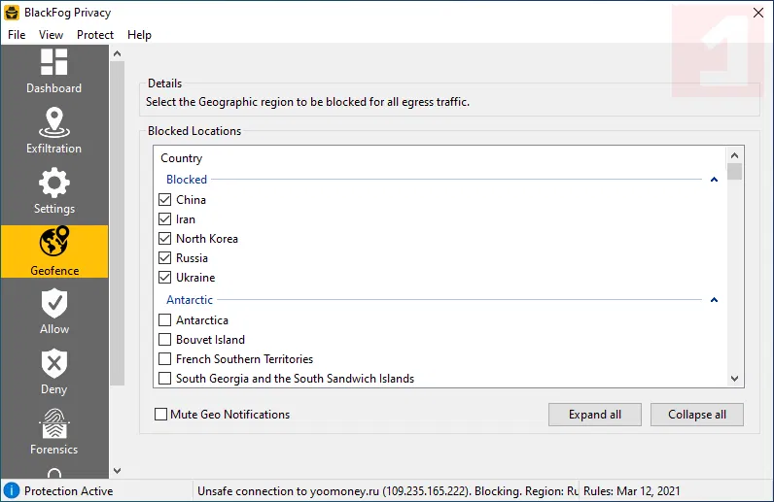Select the Exfiltration location pin icon
This screenshot has width=774, height=502.
point(54,123)
